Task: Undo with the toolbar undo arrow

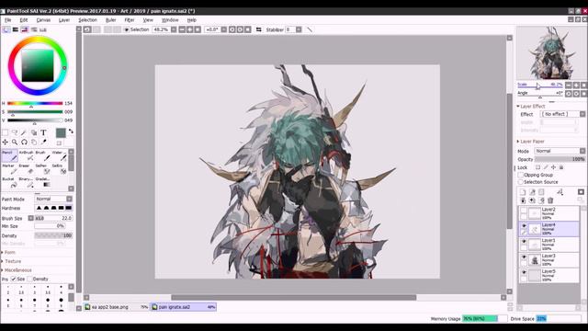Action: (x=87, y=29)
